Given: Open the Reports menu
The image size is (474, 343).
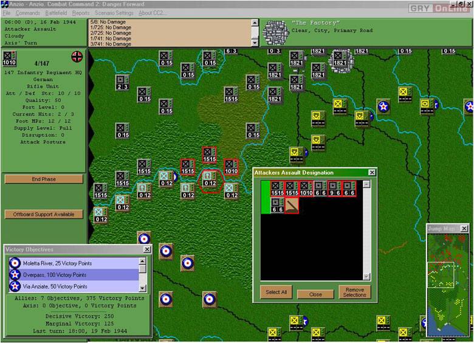Looking at the screenshot, I should tap(81, 13).
